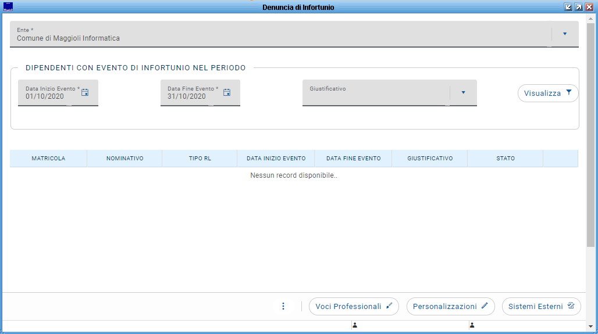Viewport: 598px width, 334px height.
Task: Click the Stato column header
Action: (x=506, y=159)
